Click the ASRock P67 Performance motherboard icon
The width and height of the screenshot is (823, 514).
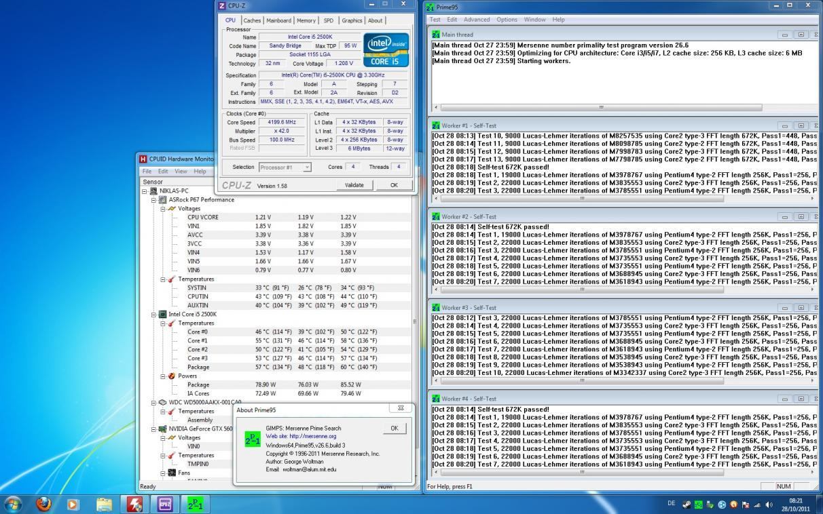[x=163, y=199]
